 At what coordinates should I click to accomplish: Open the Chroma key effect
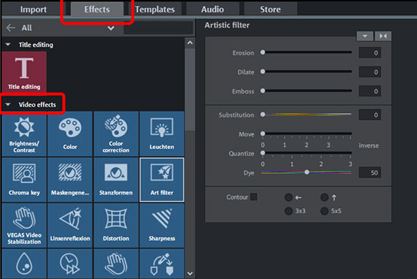24,180
